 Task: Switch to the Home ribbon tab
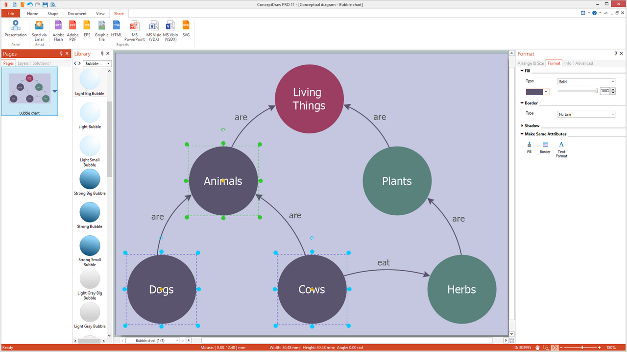[x=32, y=14]
